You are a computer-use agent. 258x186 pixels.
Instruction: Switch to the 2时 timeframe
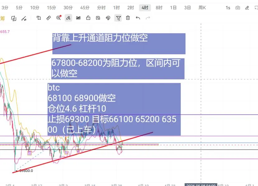[x=130, y=7]
